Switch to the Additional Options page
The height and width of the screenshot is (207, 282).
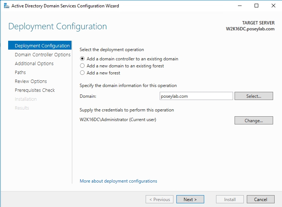[x=34, y=63]
